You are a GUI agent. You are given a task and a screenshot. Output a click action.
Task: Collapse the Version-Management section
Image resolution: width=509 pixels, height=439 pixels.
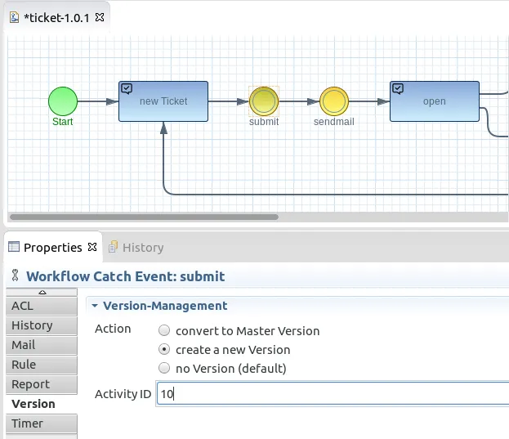coord(95,306)
